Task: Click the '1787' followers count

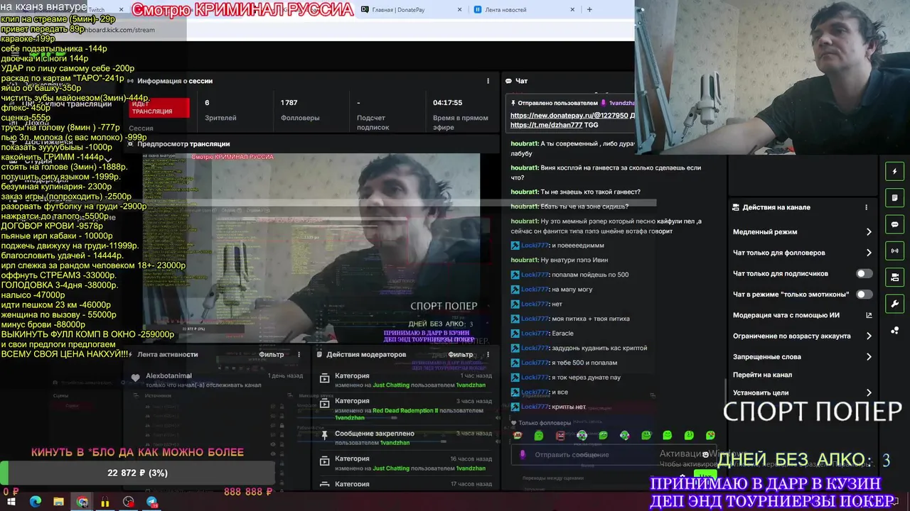Action: click(x=289, y=103)
